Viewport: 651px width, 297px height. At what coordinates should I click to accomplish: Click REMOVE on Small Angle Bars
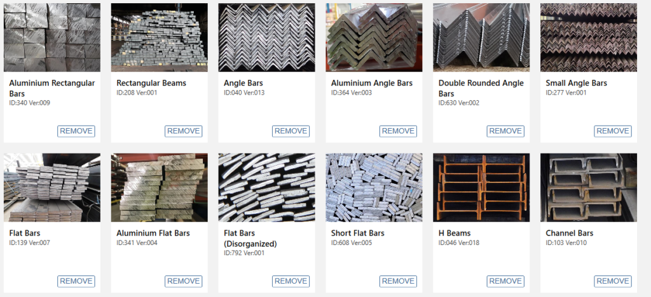[x=613, y=131]
